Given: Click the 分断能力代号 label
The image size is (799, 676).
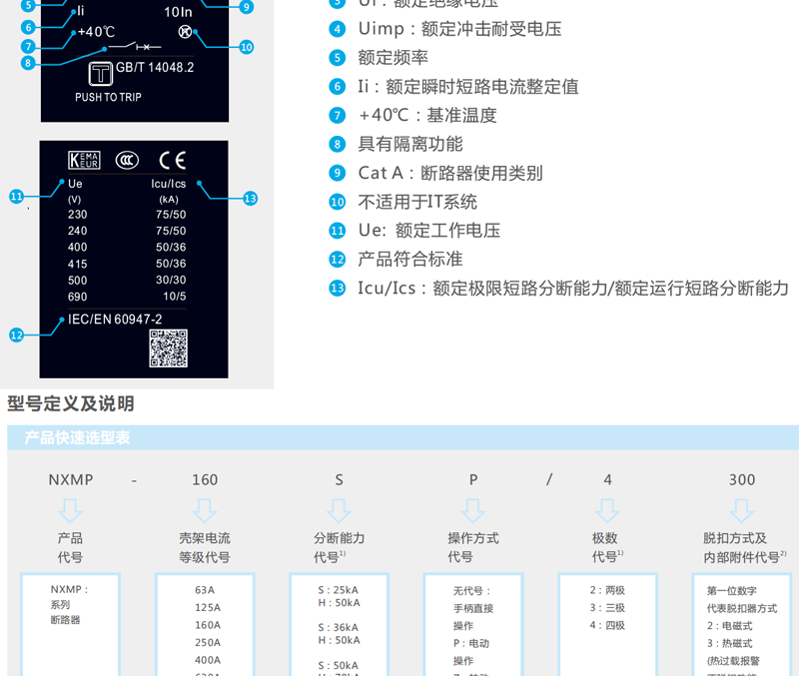Looking at the screenshot, I should 339,547.
